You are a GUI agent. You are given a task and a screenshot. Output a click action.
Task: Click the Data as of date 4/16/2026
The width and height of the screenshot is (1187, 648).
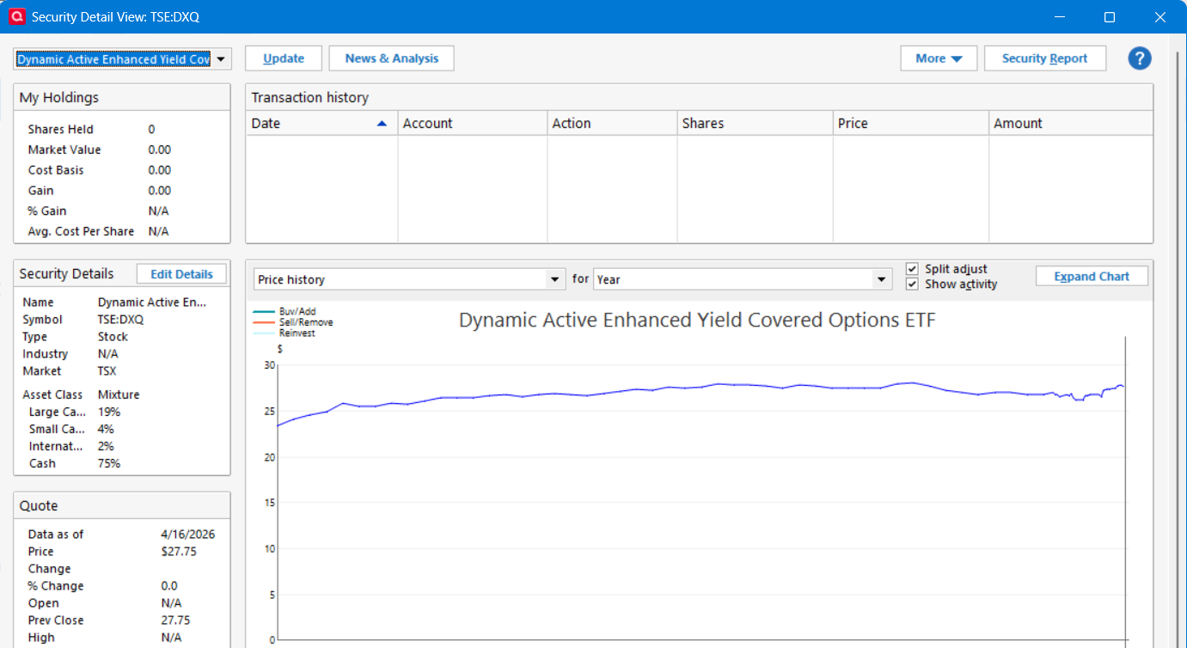(188, 535)
